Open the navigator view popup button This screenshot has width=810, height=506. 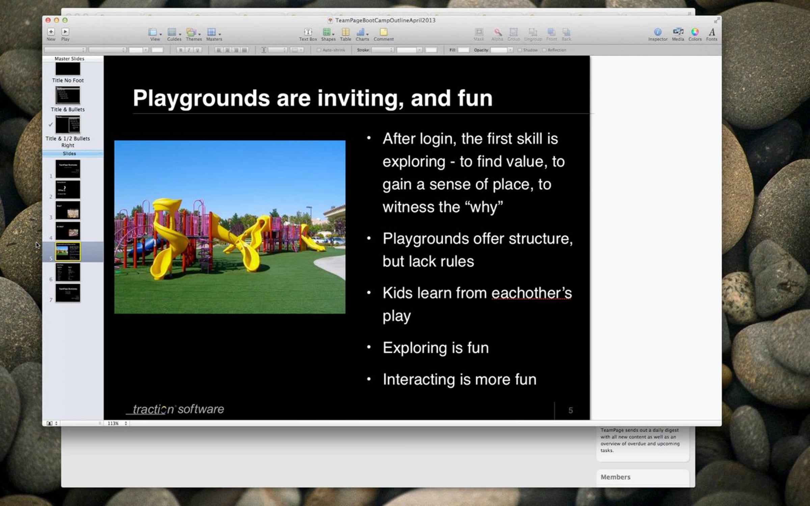pos(52,423)
